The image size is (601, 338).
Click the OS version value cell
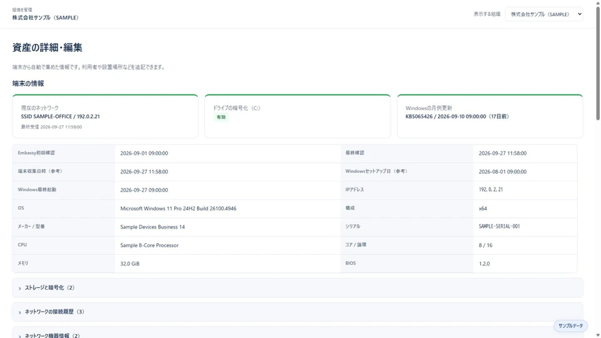pos(227,208)
